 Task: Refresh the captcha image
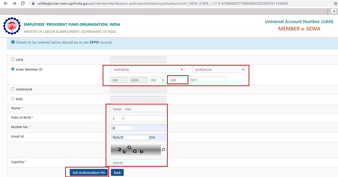[163, 149]
